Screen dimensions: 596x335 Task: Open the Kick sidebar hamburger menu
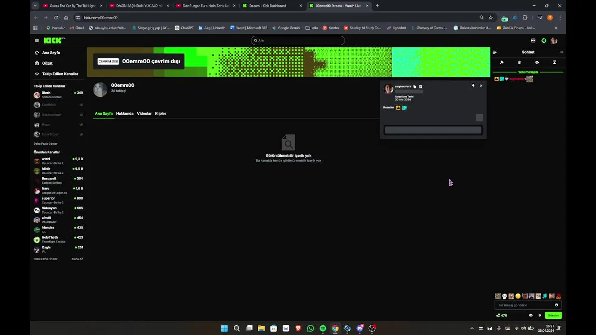coord(37,40)
